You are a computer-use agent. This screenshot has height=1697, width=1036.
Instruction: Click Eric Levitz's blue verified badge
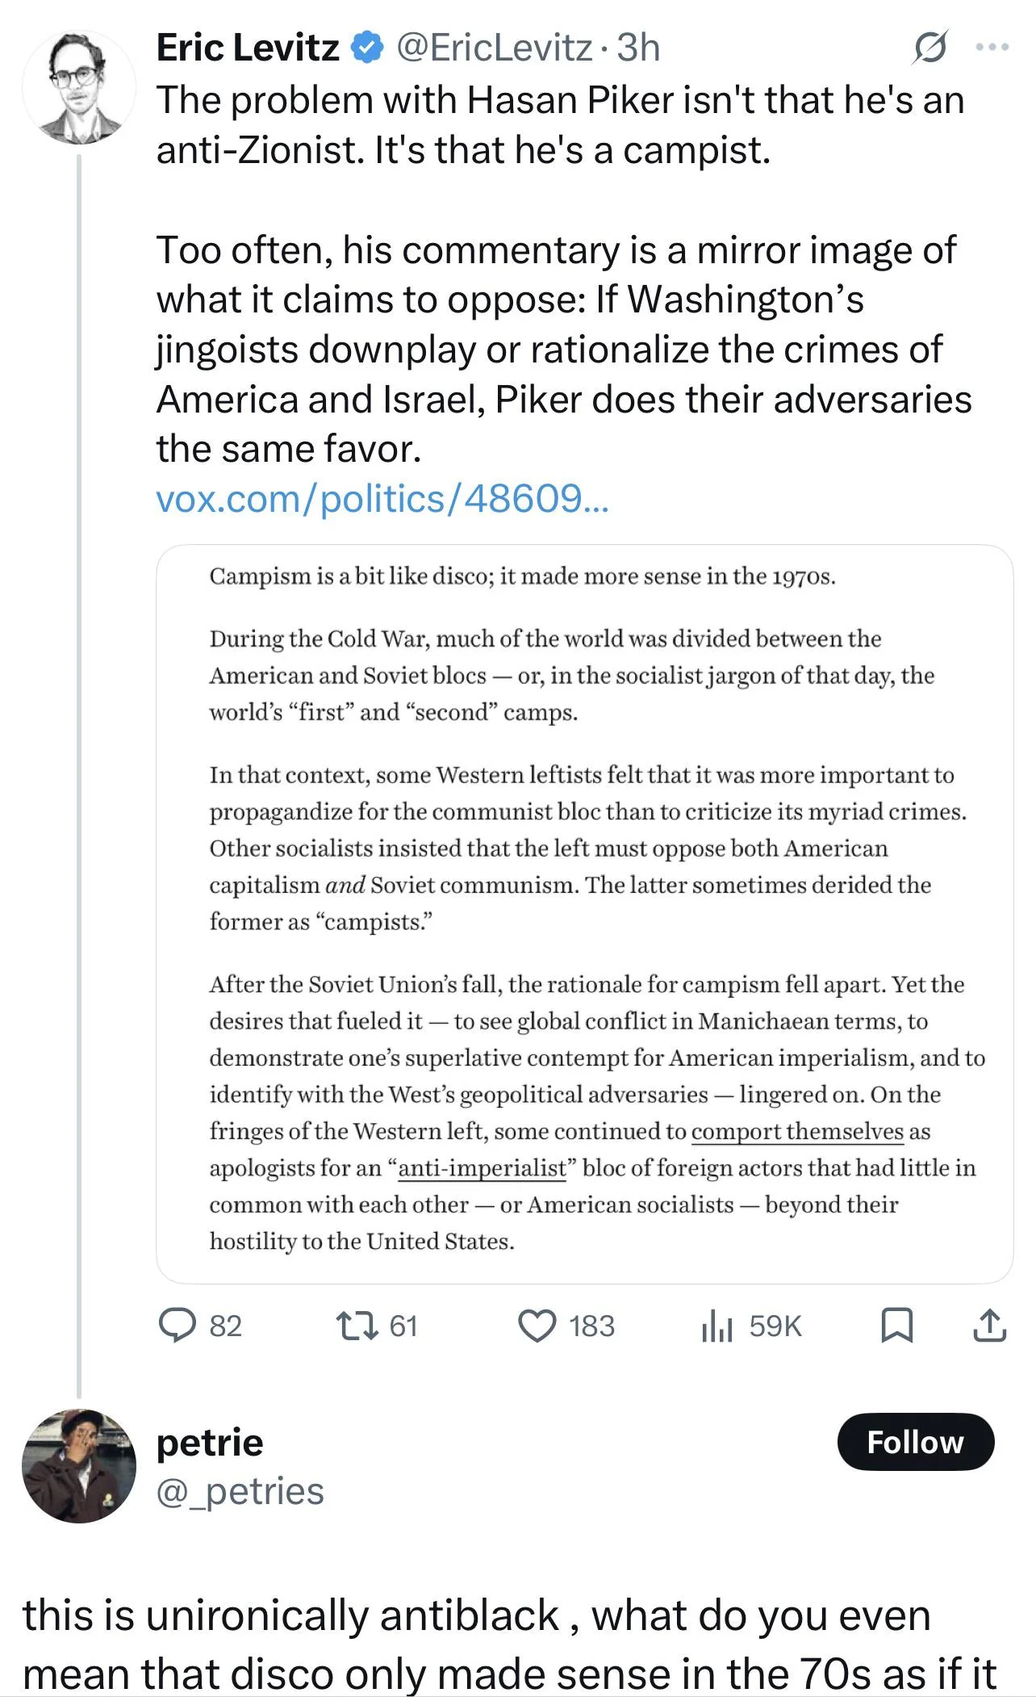367,48
